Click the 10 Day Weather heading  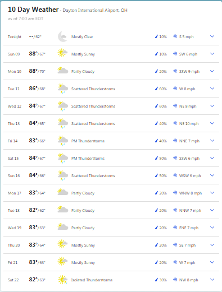(33, 10)
